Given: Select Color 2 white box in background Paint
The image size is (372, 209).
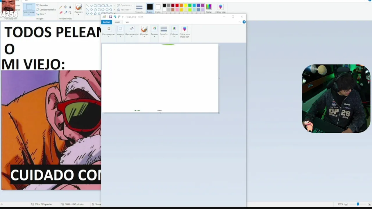Looking at the screenshot, I should pyautogui.click(x=158, y=8).
